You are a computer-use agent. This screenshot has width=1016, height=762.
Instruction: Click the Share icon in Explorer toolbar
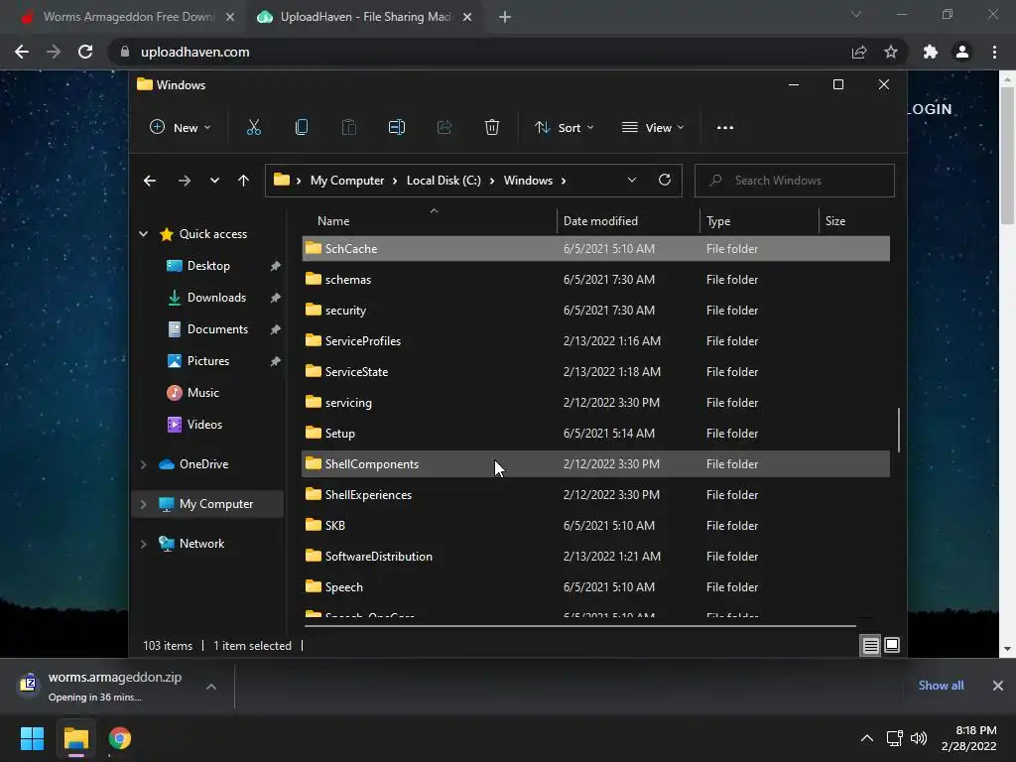coord(444,128)
